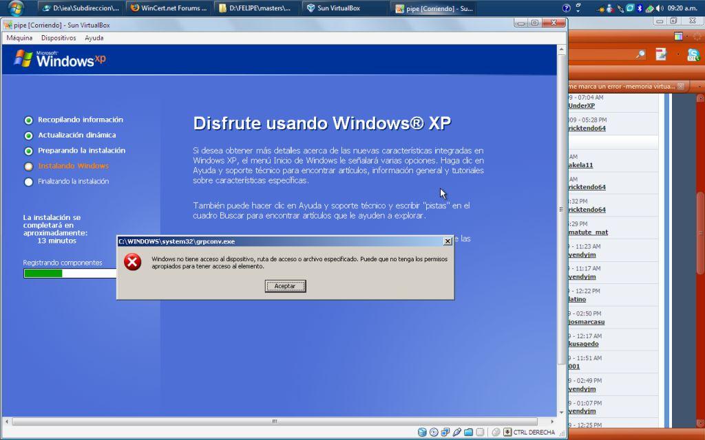Click the VirtualBox horizontal scrollbar left arrow
Image resolution: width=705 pixels, height=440 pixels.
point(6,421)
